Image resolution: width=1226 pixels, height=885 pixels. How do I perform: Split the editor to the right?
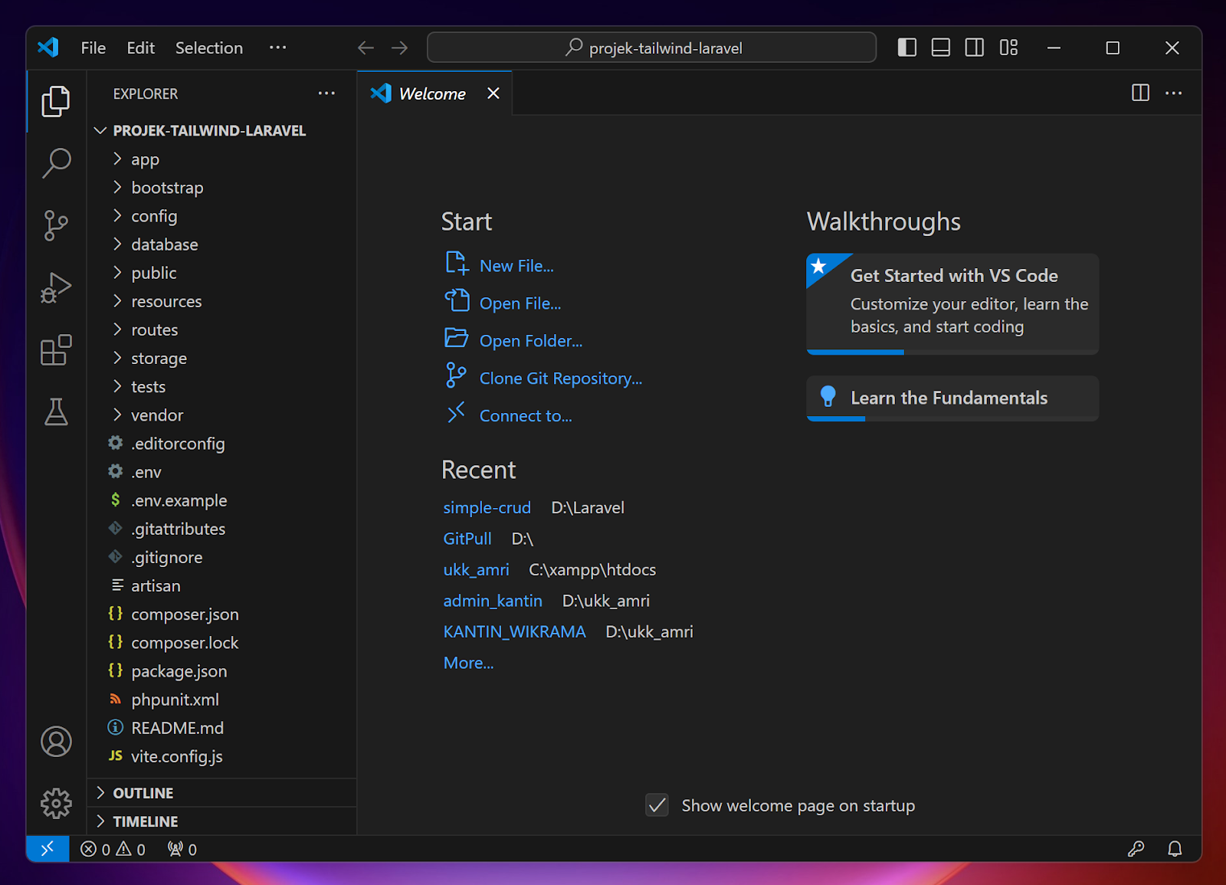click(x=1140, y=93)
